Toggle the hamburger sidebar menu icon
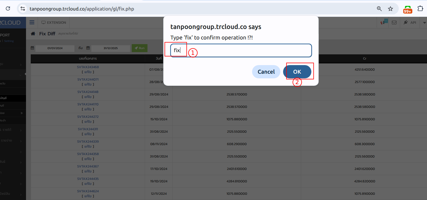The image size is (427, 200). pos(32,22)
